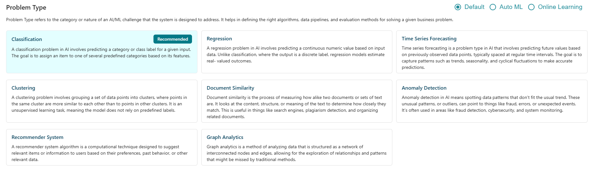The width and height of the screenshot is (593, 170).
Task: Choose the Recommender System card title
Action: coord(37,137)
